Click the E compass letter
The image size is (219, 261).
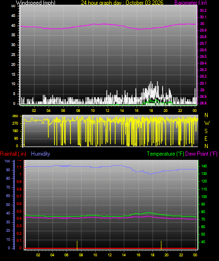pos(206,139)
